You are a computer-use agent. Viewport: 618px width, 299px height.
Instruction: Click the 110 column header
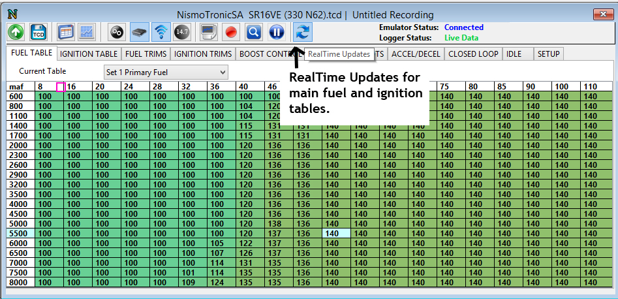596,87
